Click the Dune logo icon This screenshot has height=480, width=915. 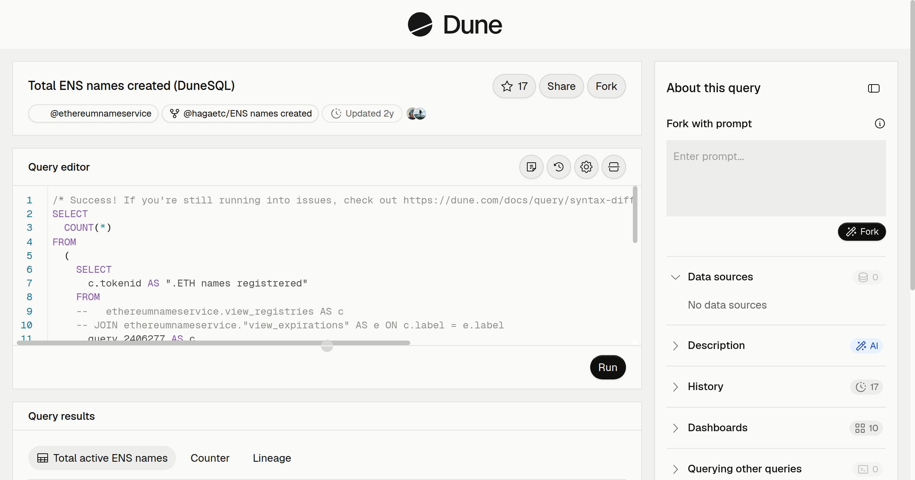click(420, 24)
